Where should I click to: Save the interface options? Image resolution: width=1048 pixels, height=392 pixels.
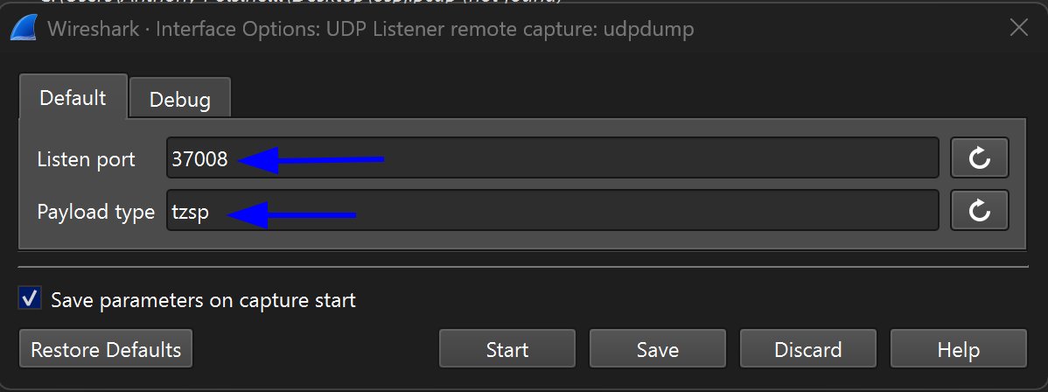pyautogui.click(x=657, y=350)
